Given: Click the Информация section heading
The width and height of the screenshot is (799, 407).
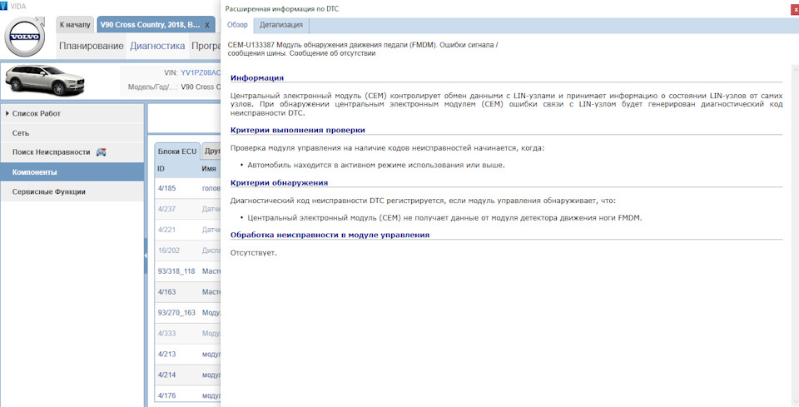Looking at the screenshot, I should 257,78.
